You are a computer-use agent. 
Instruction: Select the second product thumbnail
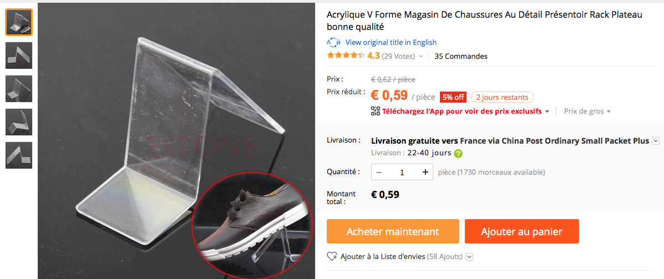(19, 55)
